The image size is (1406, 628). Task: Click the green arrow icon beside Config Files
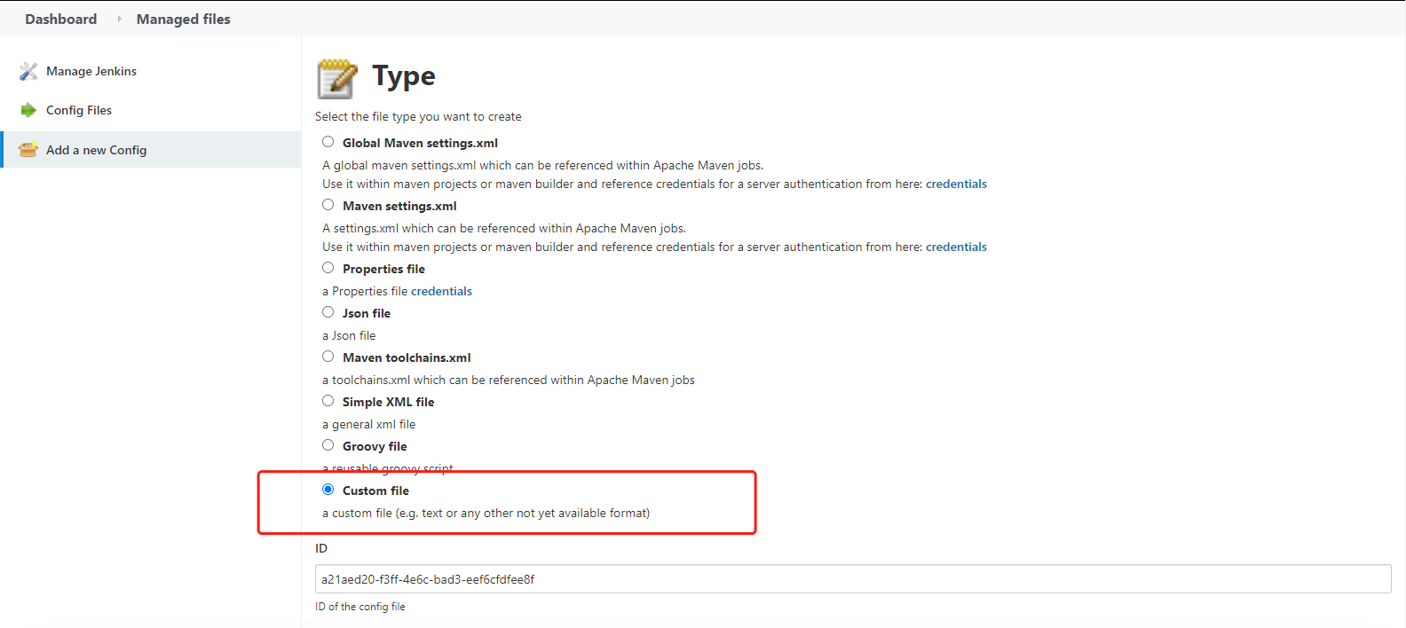[28, 110]
